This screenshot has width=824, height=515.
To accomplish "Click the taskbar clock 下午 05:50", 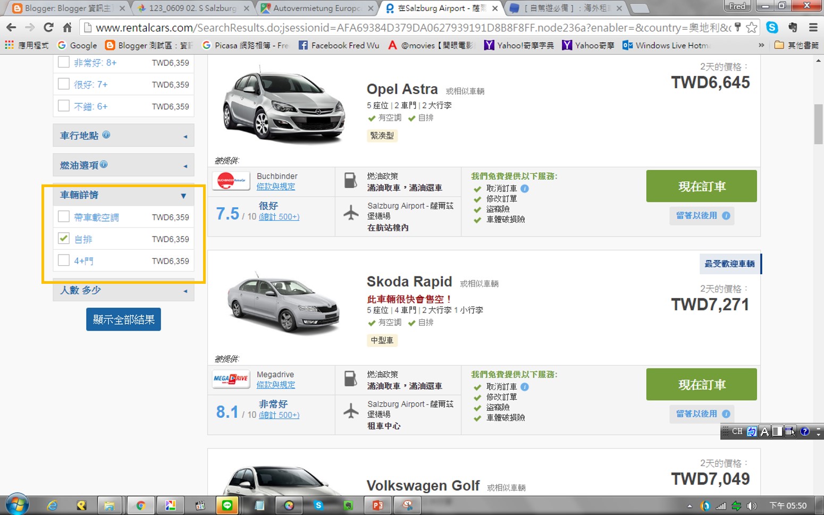I will click(x=788, y=506).
